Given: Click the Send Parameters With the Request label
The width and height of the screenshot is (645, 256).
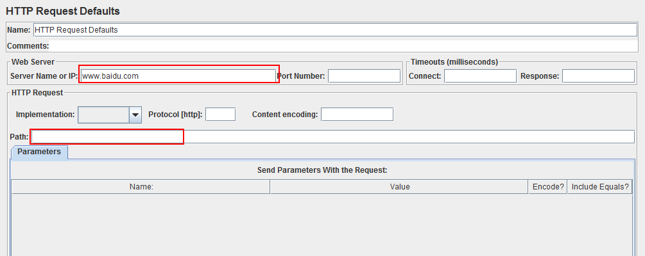Looking at the screenshot, I should (x=322, y=170).
